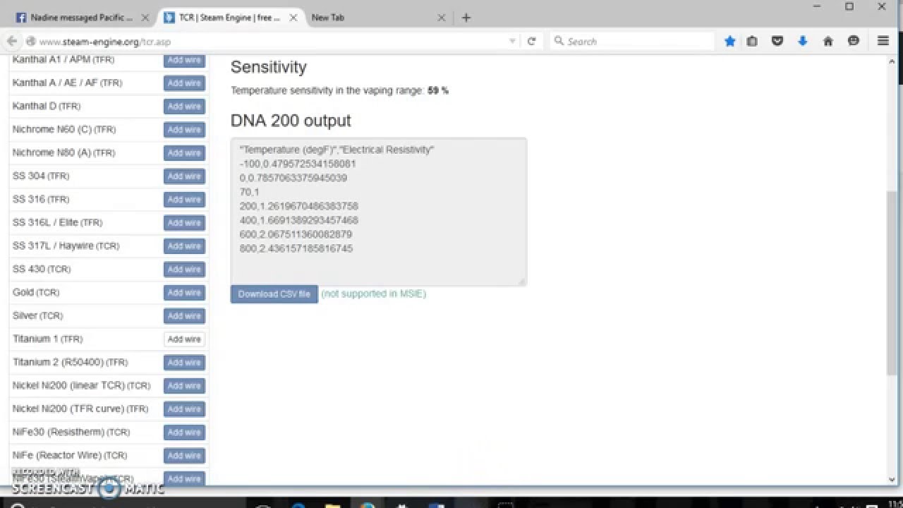
Task: Add wire for NiFe30 (Resistherm)
Action: tap(184, 433)
